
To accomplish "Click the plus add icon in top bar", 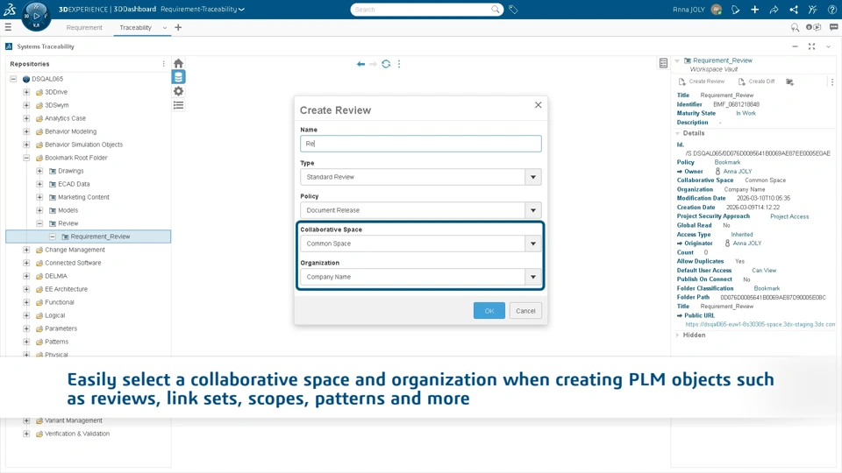I will 754,9.
